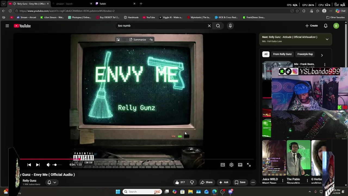The image size is (348, 196).
Task: Switch to the Twitch tab
Action: (x=116, y=4)
